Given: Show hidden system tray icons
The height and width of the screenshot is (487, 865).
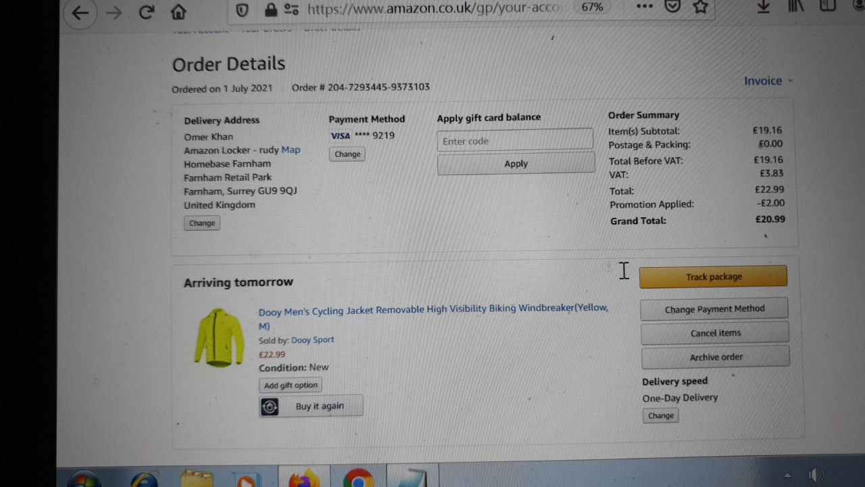Looking at the screenshot, I should coord(787,475).
